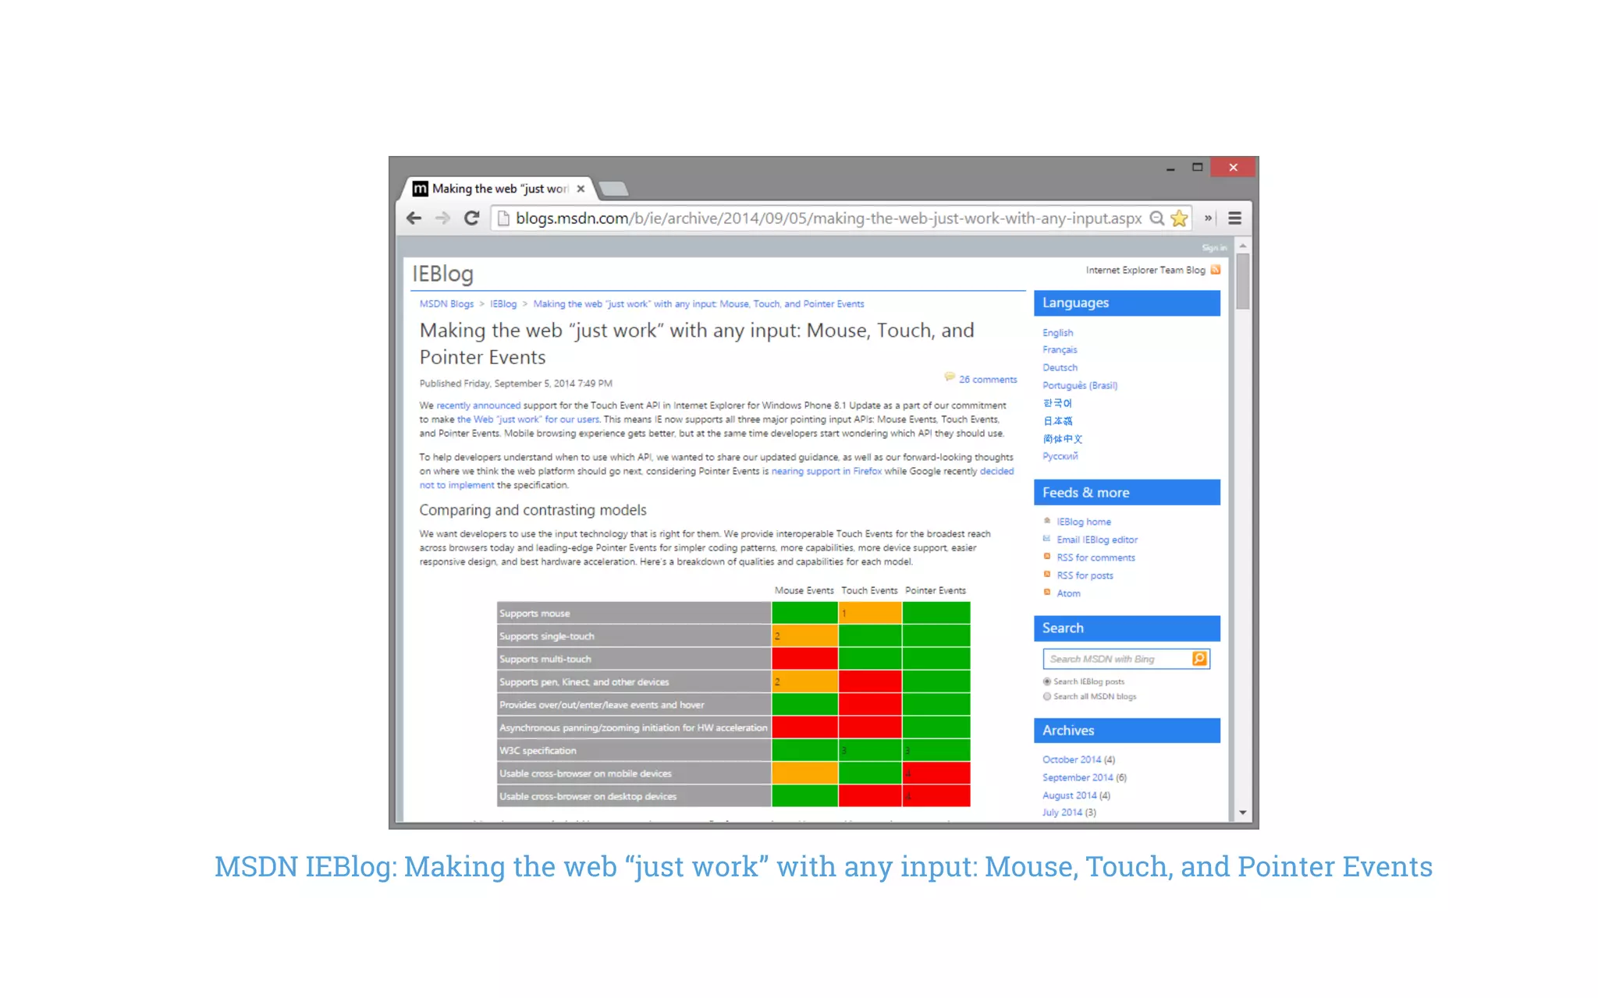Select Deutsch language link
Viewport: 1598px width, 998px height.
[1060, 368]
